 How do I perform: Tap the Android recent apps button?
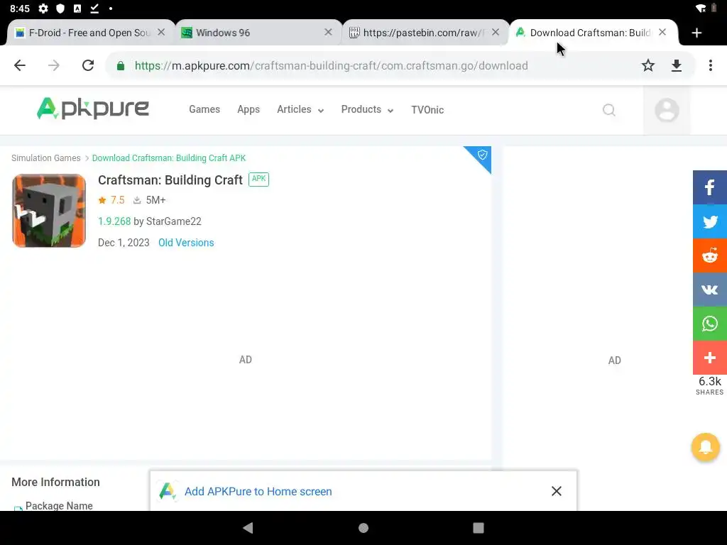click(479, 528)
